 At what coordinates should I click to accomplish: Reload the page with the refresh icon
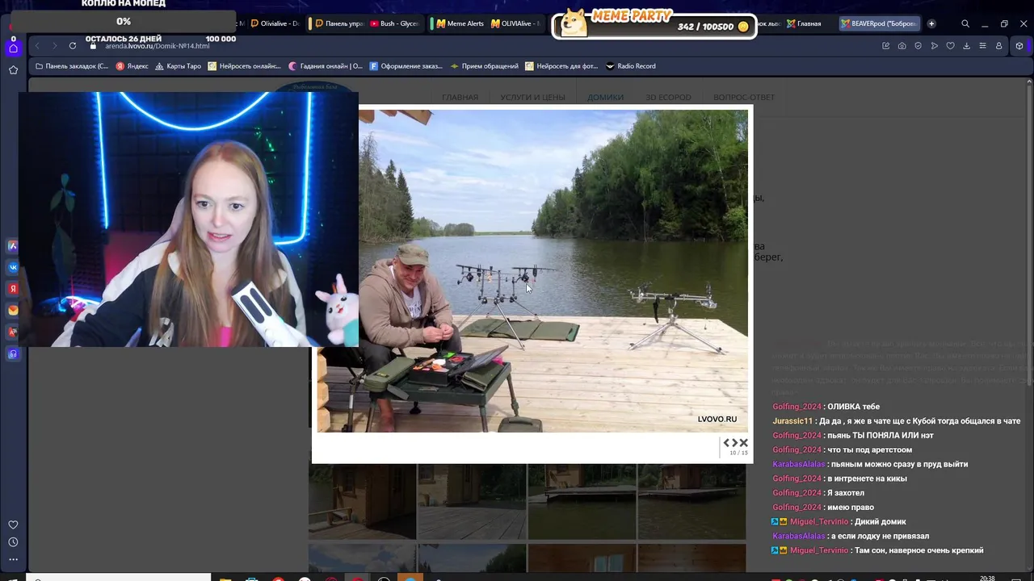point(73,46)
